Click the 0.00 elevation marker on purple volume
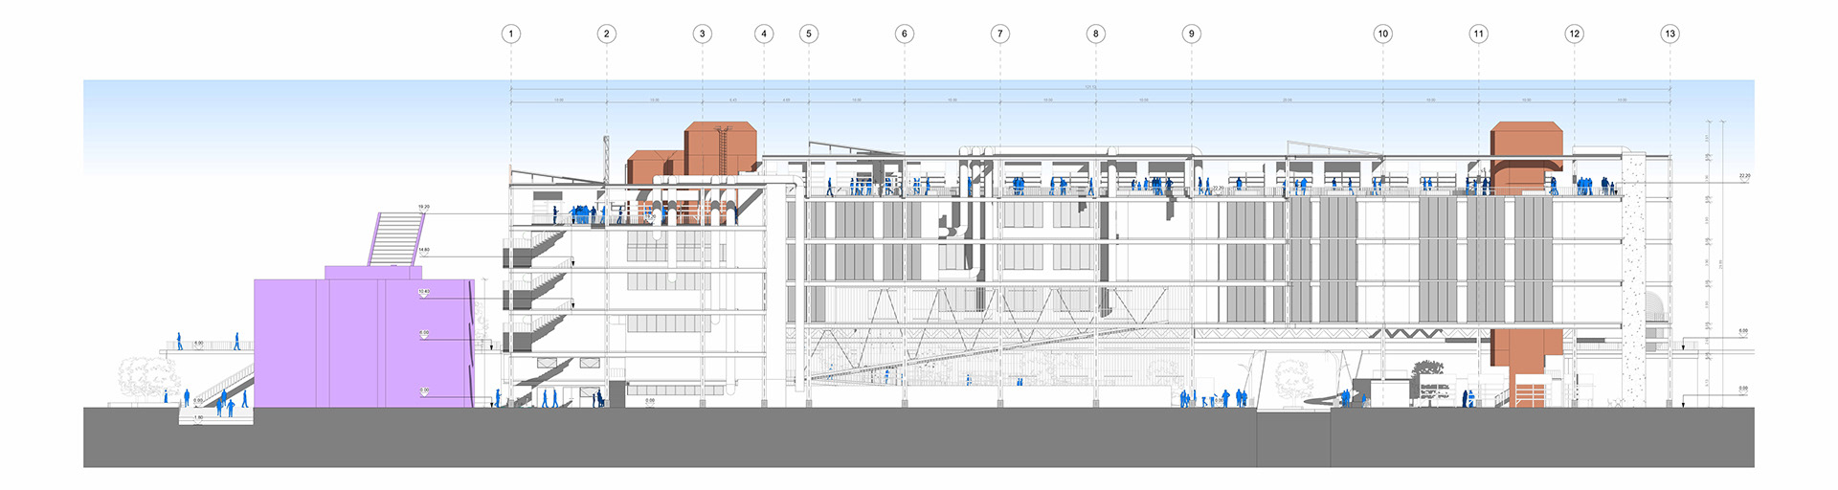This screenshot has height=490, width=1838. pos(424,391)
